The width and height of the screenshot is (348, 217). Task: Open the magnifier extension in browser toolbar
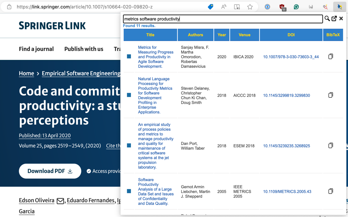click(325, 7)
